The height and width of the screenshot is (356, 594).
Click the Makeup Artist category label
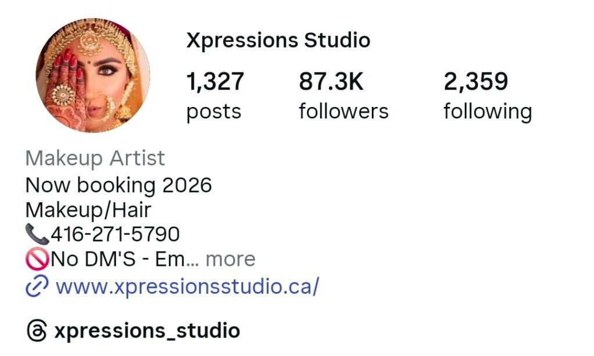95,159
